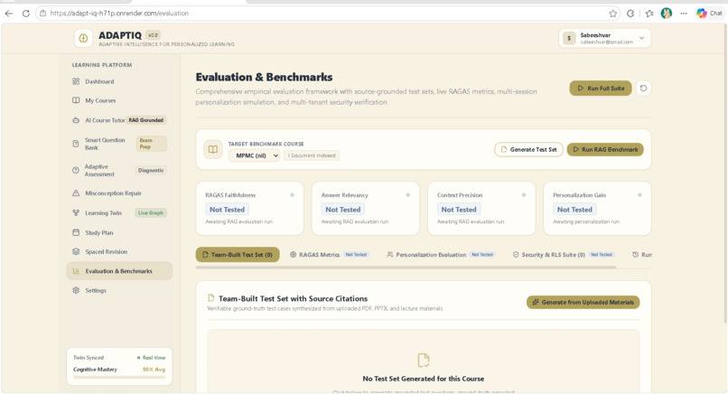This screenshot has width=728, height=394.
Task: Click the v2.0 version badge
Action: tap(153, 35)
